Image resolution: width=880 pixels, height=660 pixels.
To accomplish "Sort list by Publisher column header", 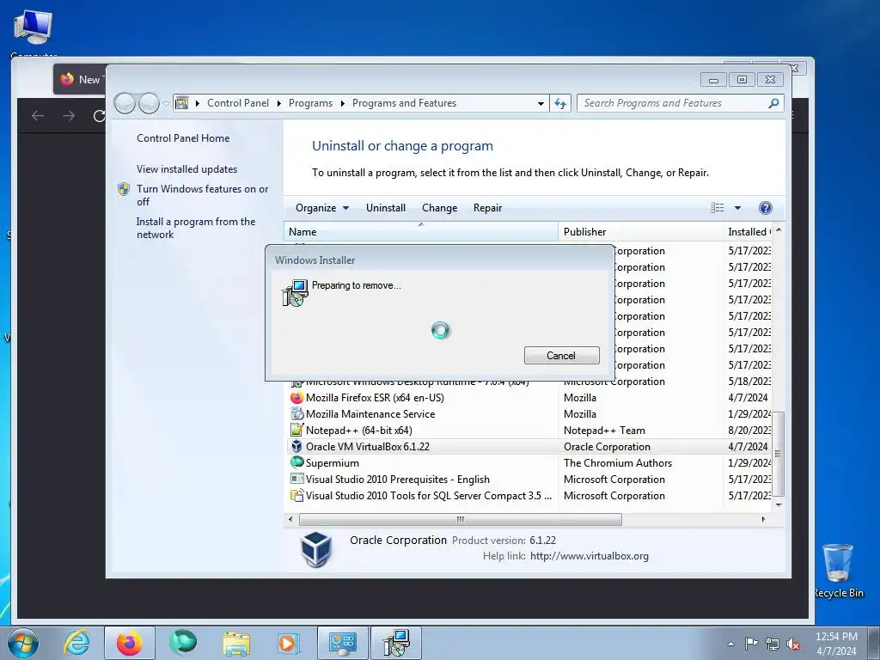I will 640,232.
